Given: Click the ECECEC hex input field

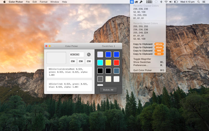Looking at the screenshot, I should [x=77, y=54].
